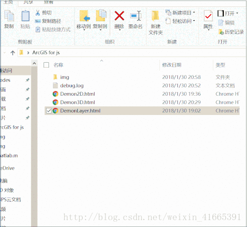Image resolution: width=247 pixels, height=227 pixels.
Task: Open WPS cloud documents (WPS云文档)
Action: pos(10,200)
